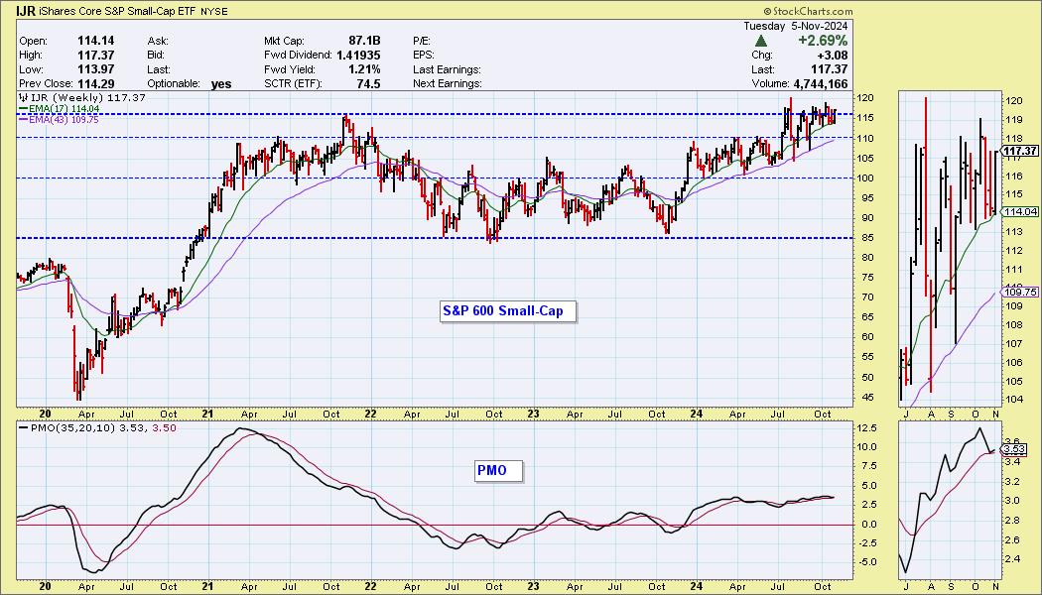Click the 24 year label on time axis

click(697, 414)
